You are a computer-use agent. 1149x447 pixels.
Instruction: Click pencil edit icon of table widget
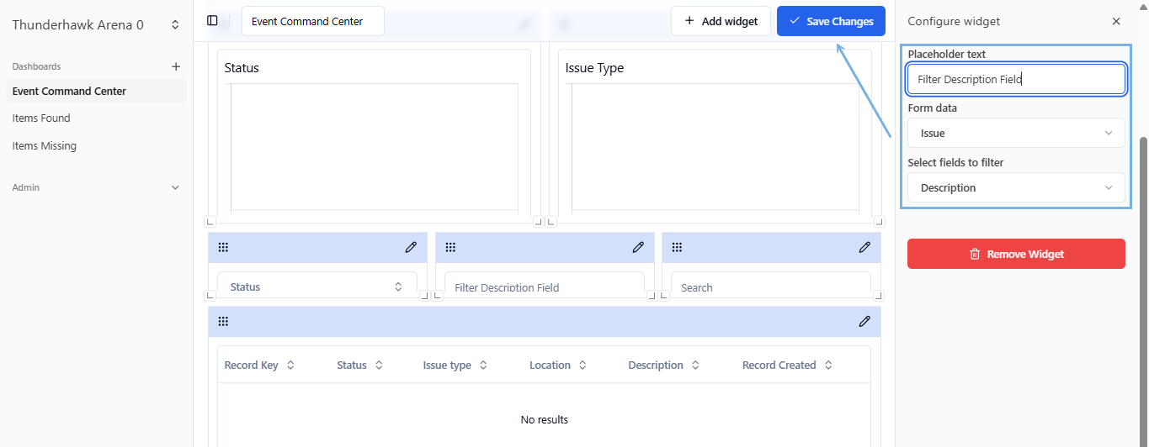(x=864, y=321)
